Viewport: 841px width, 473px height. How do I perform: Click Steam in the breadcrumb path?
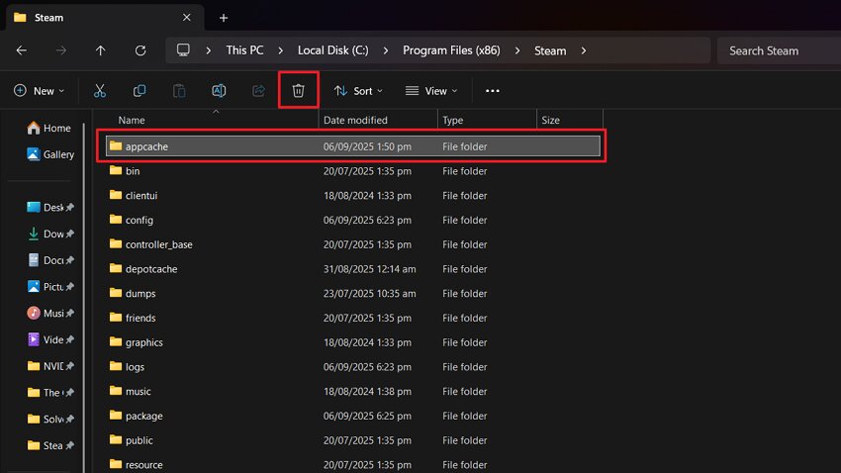[x=550, y=50]
